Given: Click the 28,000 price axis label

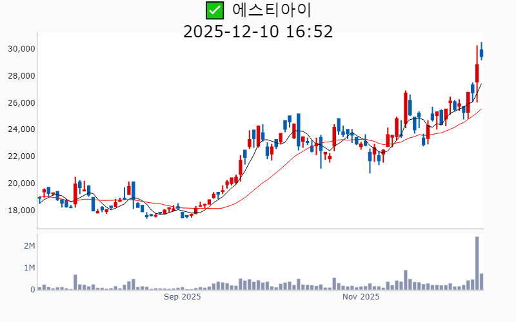Looking at the screenshot, I should (x=21, y=76).
